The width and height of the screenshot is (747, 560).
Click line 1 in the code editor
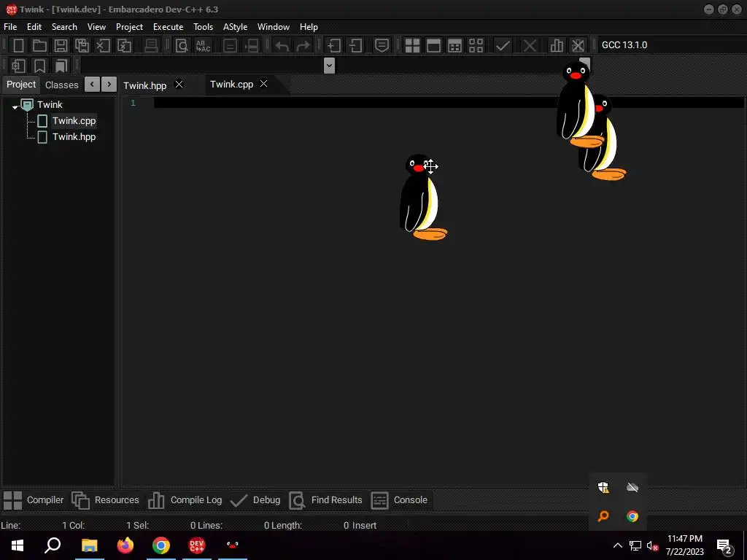(x=449, y=103)
